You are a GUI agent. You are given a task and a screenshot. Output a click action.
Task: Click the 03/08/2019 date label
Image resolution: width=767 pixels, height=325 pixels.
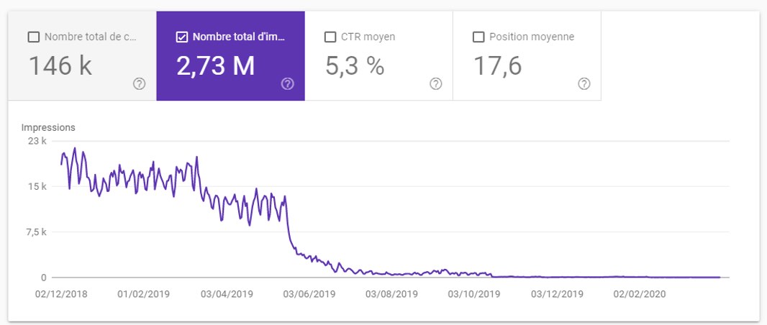(392, 294)
